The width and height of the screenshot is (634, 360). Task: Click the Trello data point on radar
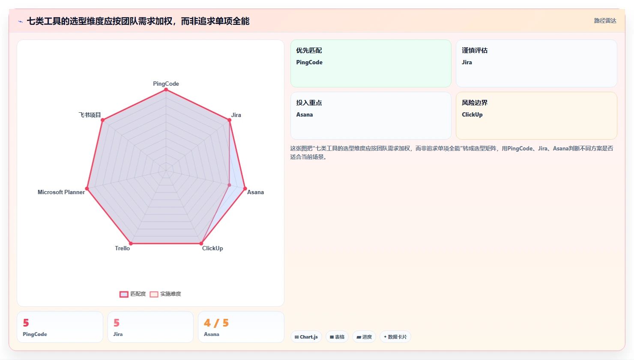click(131, 243)
